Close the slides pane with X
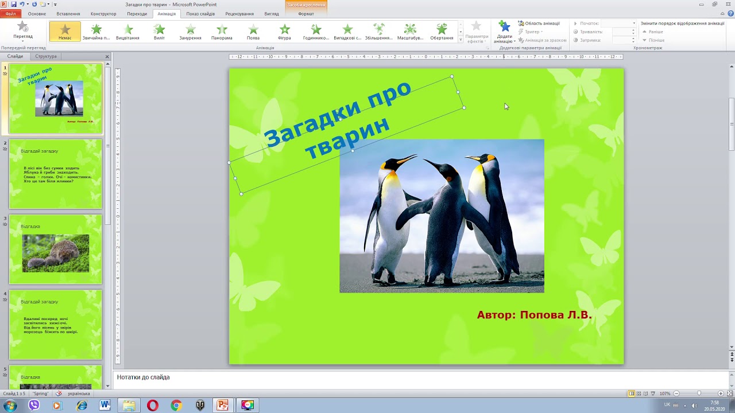The height and width of the screenshot is (413, 735). [107, 56]
